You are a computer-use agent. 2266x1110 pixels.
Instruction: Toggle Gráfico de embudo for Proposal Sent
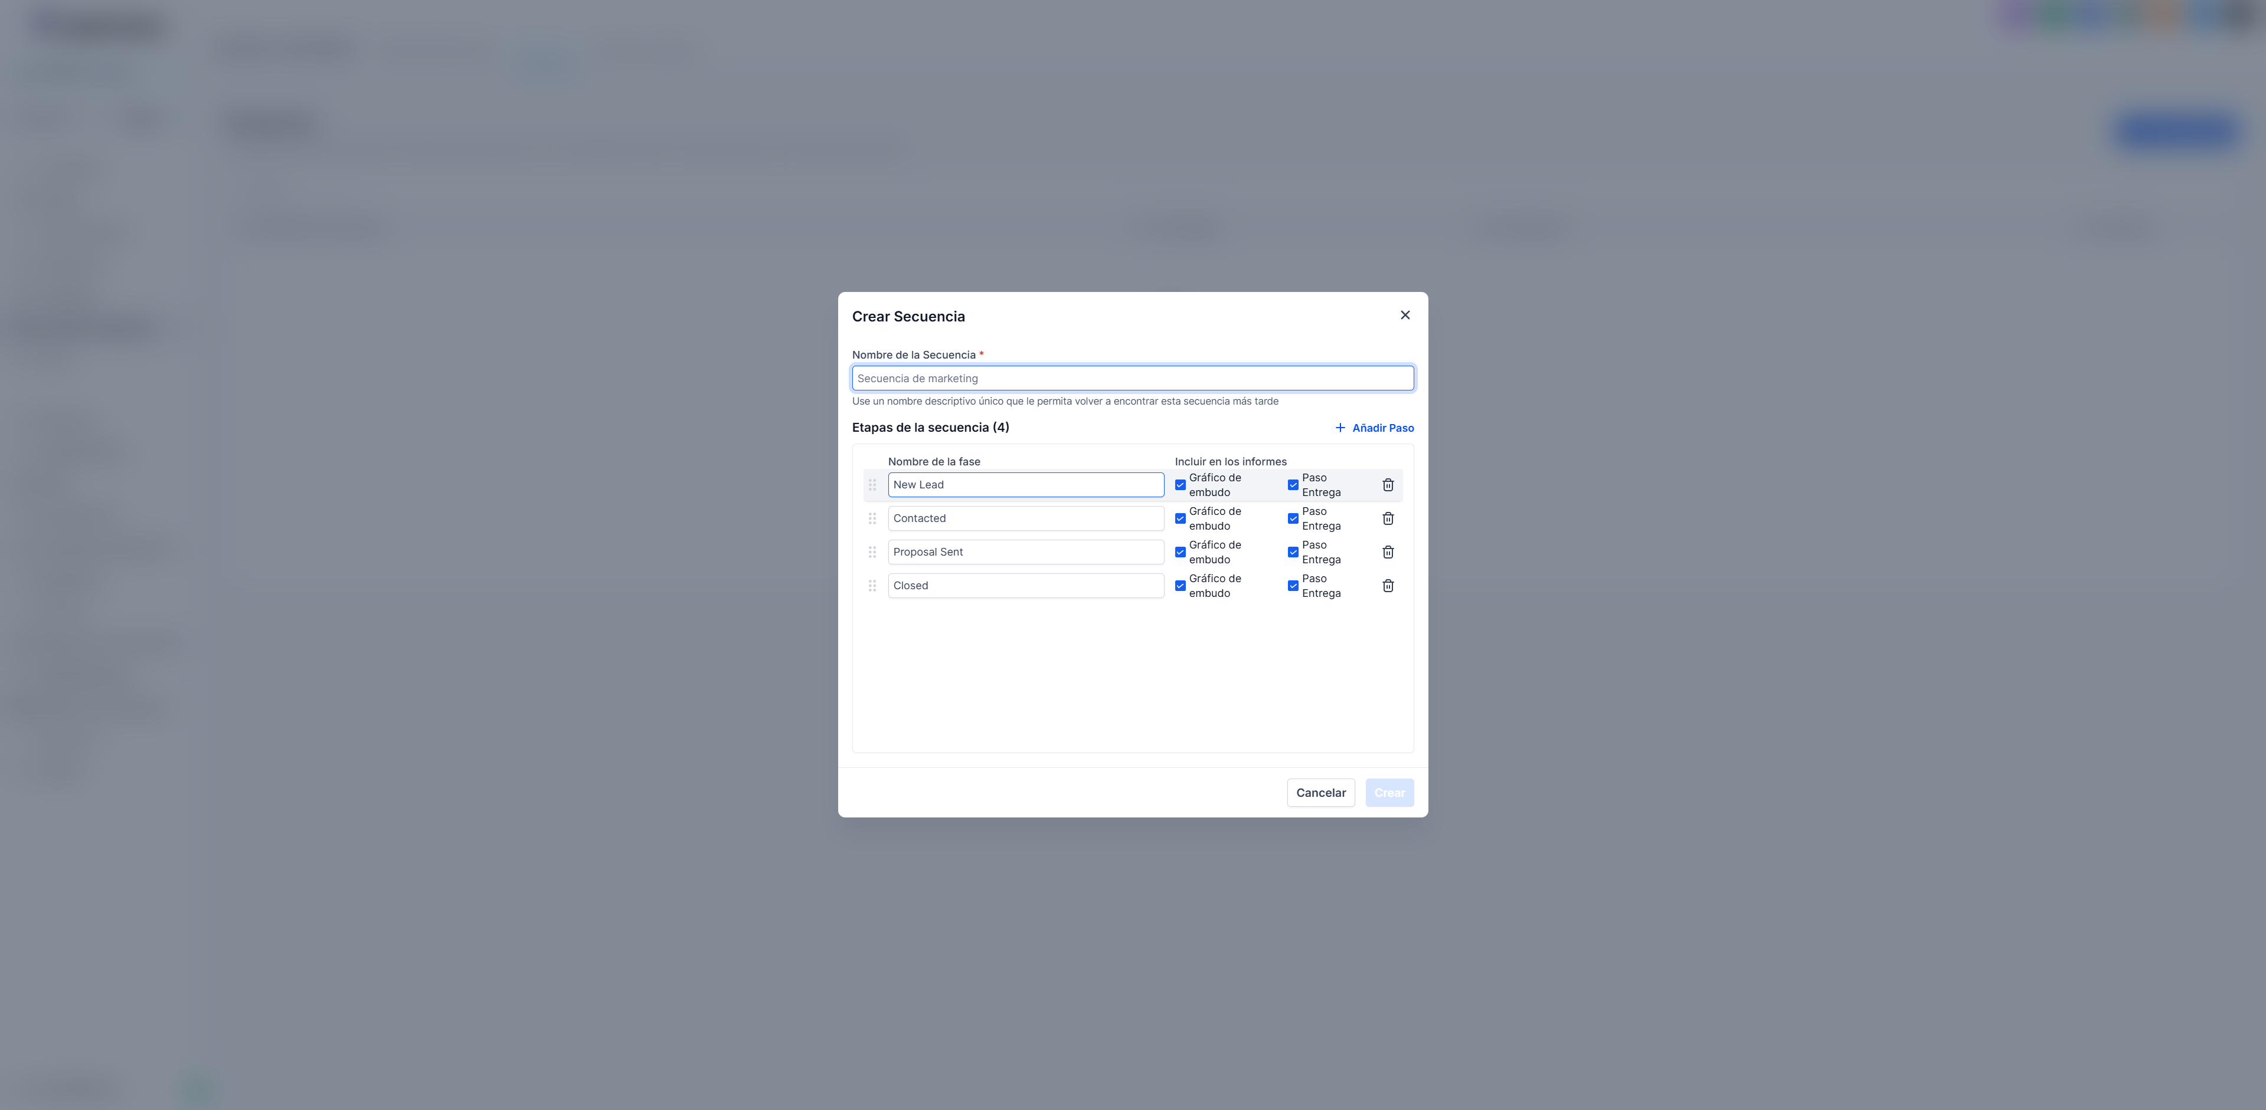[x=1179, y=552]
